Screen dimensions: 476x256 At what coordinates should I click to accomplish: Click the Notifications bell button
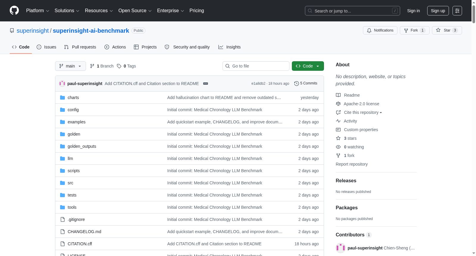[x=380, y=30]
